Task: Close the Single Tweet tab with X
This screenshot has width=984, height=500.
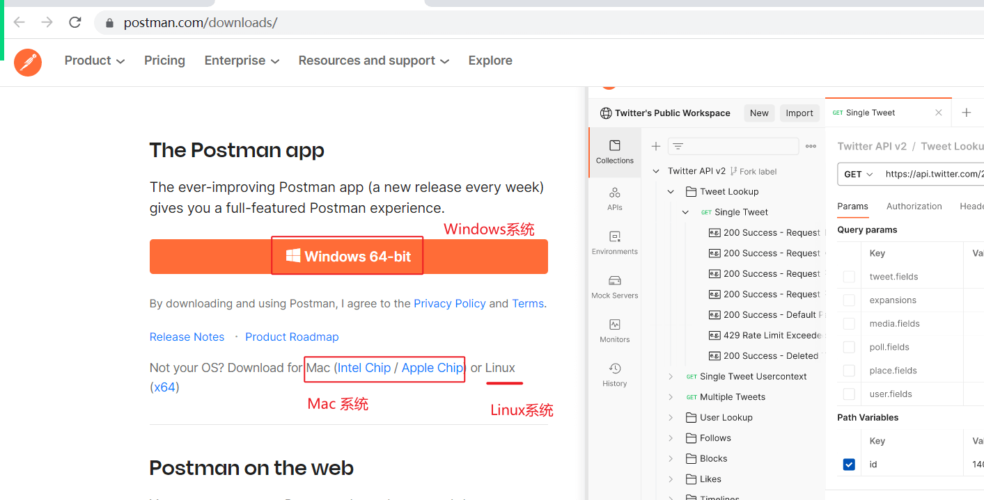Action: (939, 113)
